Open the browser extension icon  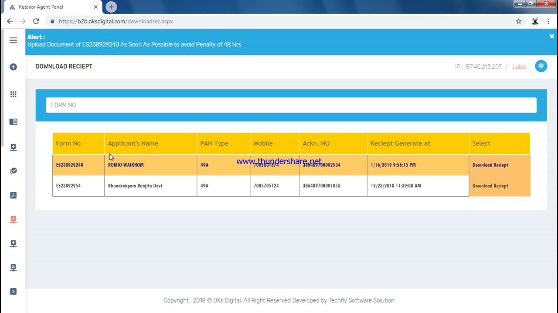point(535,21)
